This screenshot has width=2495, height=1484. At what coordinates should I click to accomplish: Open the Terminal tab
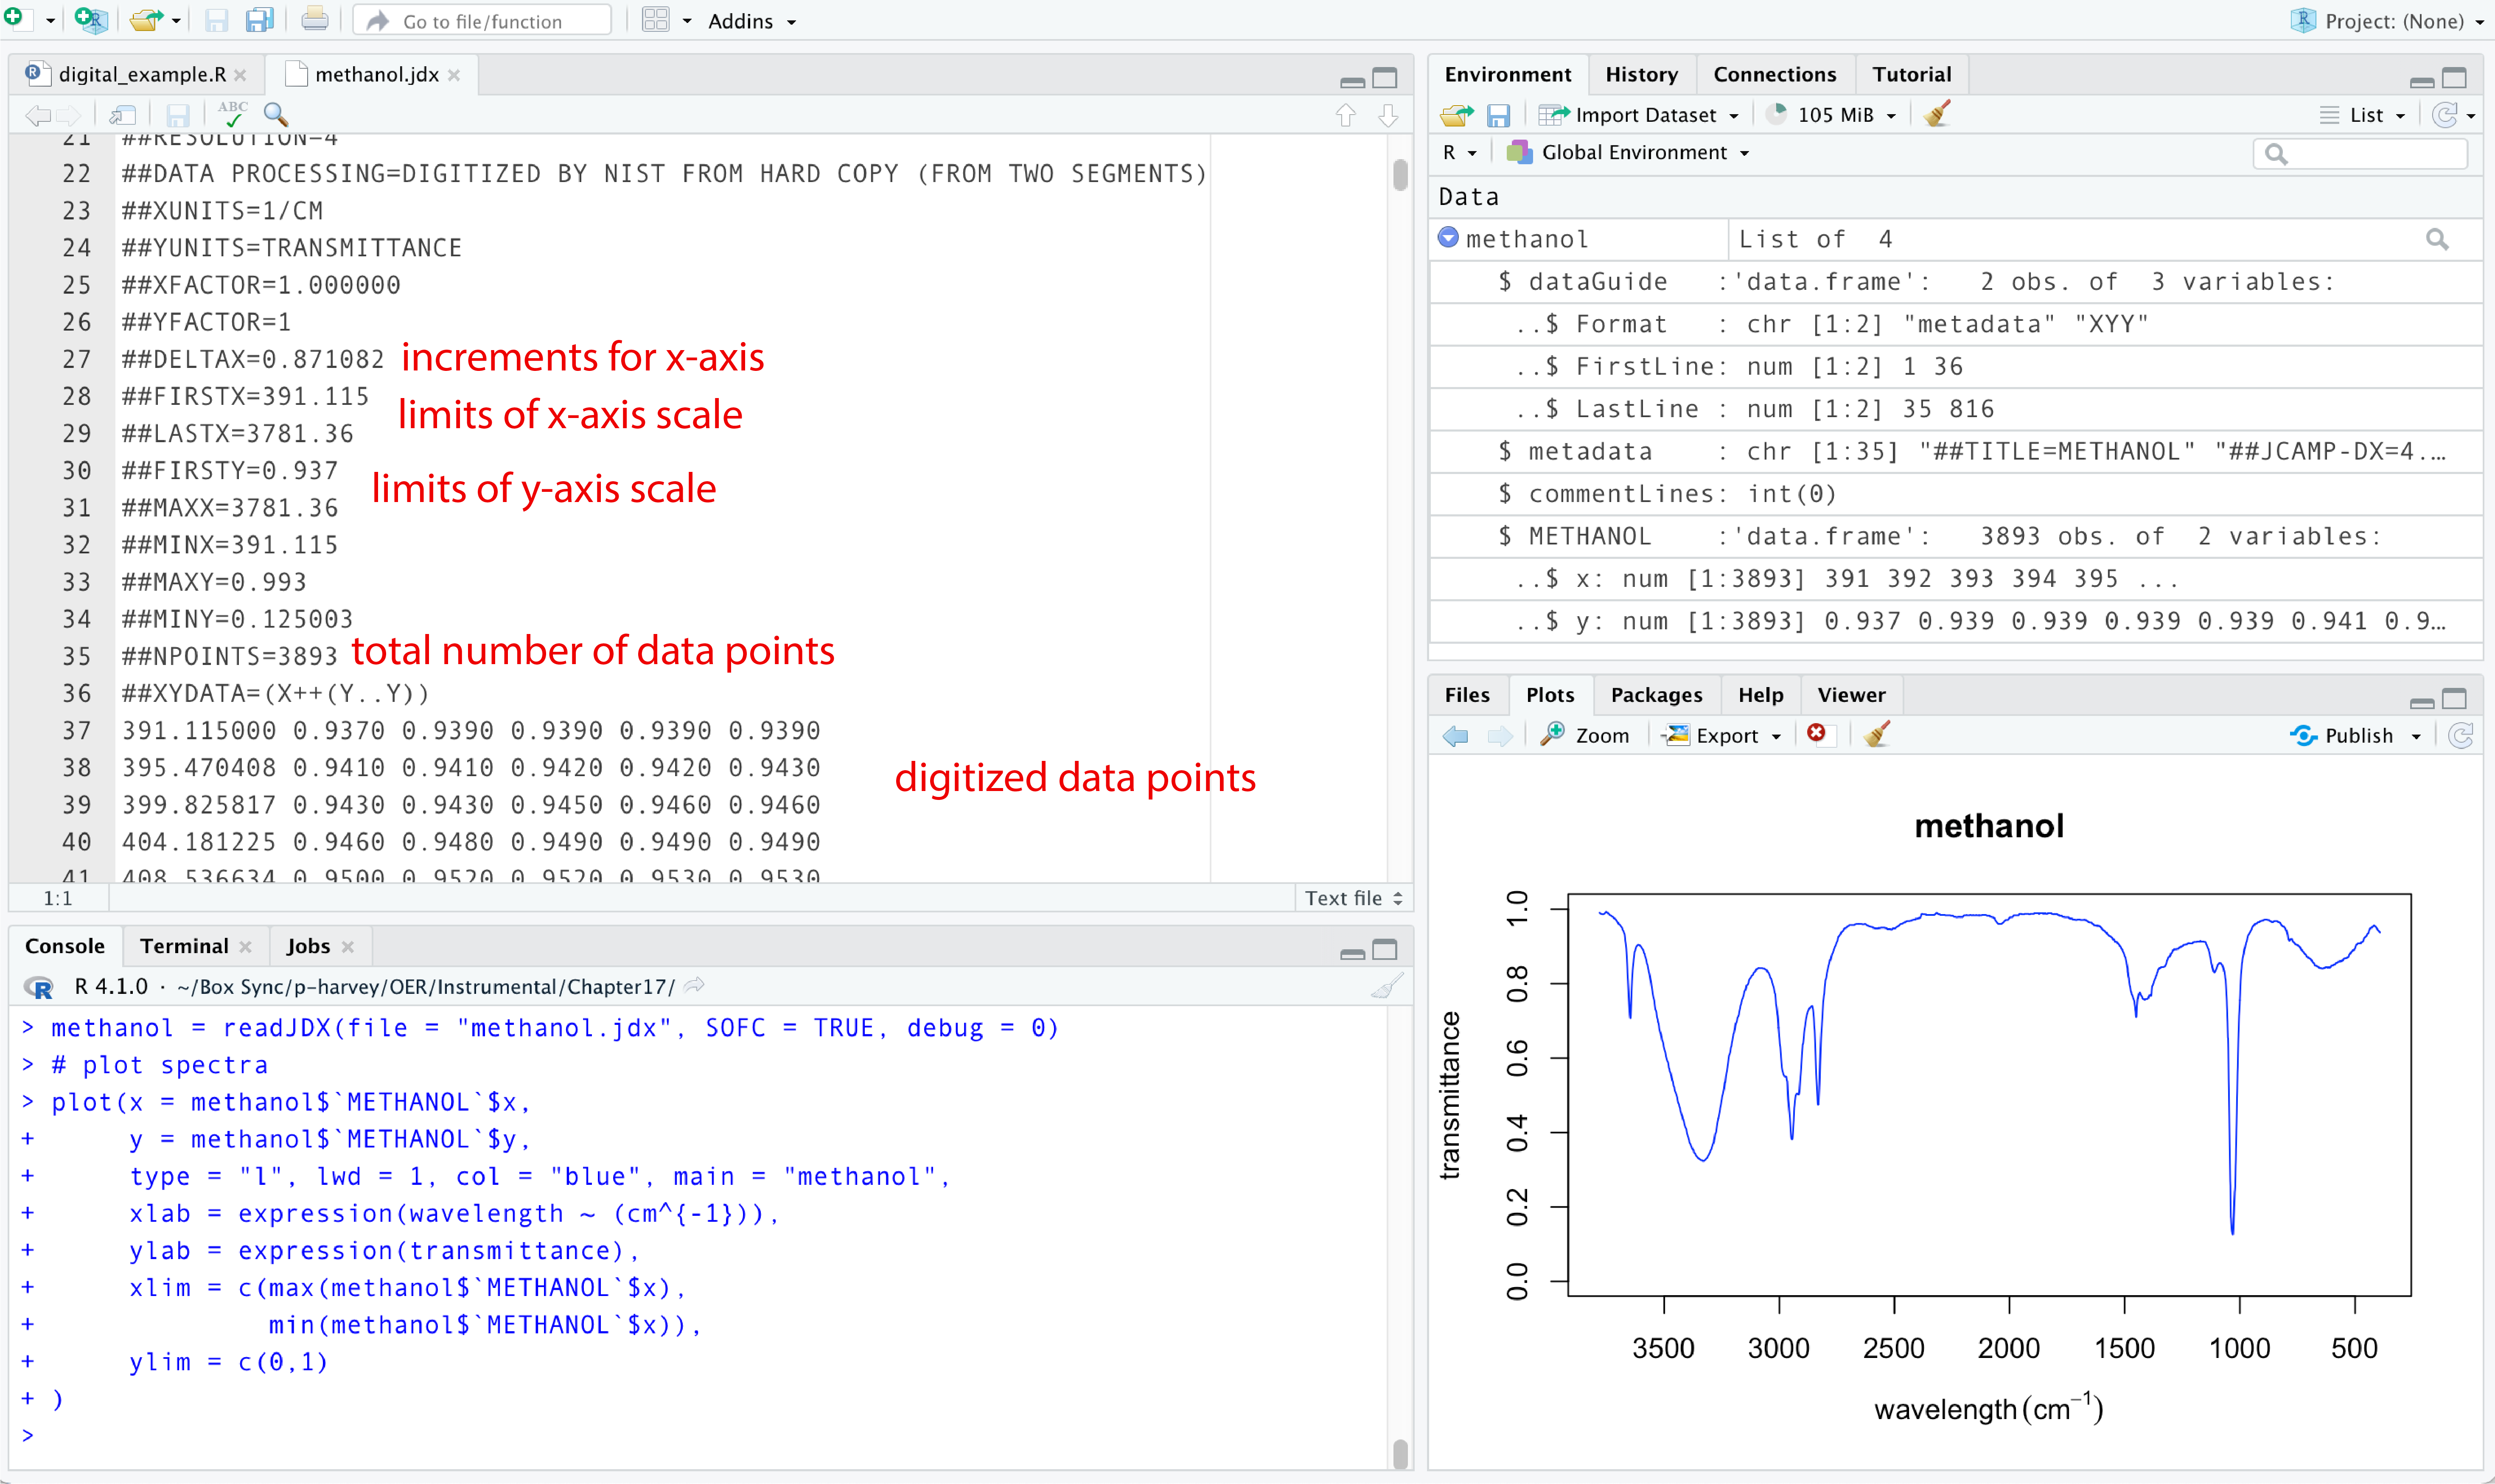click(x=184, y=946)
